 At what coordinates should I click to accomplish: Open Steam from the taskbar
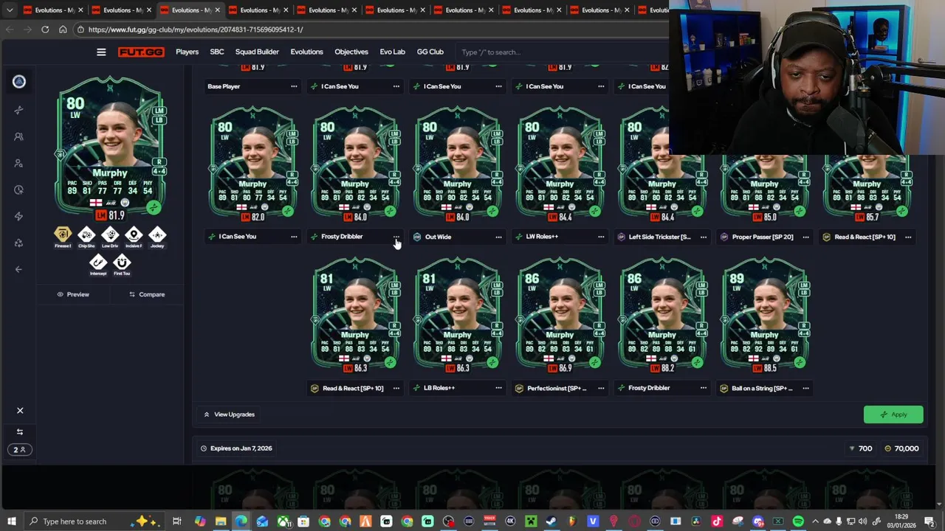(551, 521)
